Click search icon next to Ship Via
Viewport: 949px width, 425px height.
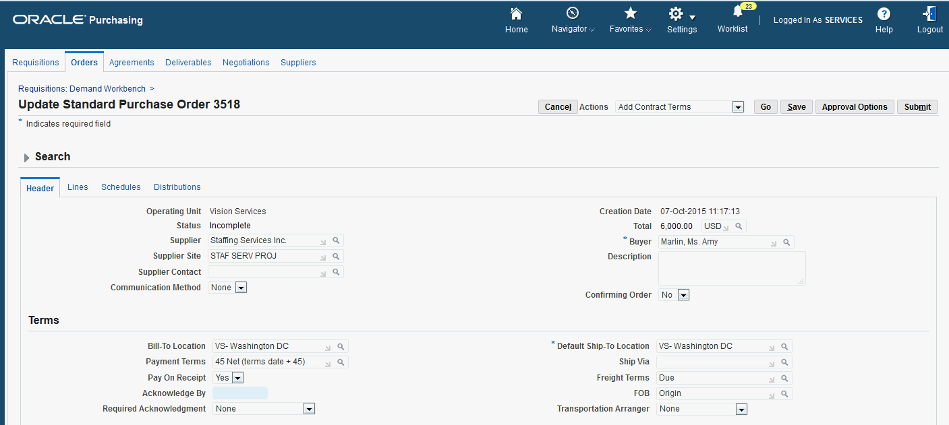click(784, 362)
